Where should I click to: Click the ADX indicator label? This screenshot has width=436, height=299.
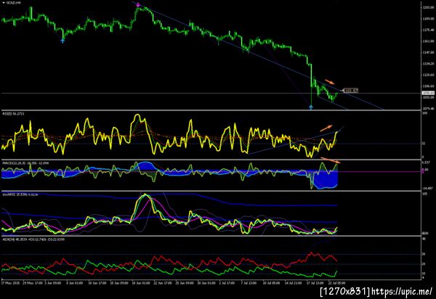tap(33, 239)
